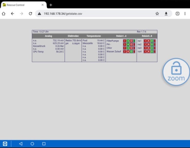The height and width of the screenshot is (148, 190).
Task: Click the '56.24 C' CPU temperature value
Action: [x=60, y=52]
